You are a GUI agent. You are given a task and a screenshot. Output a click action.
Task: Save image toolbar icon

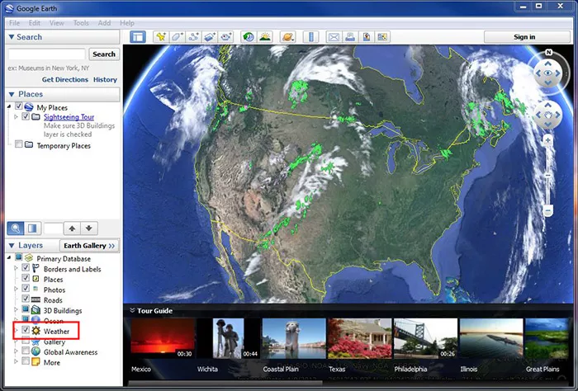click(367, 37)
